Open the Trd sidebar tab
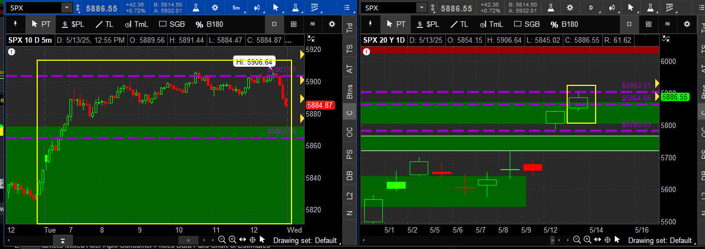The width and height of the screenshot is (705, 249). (x=349, y=28)
